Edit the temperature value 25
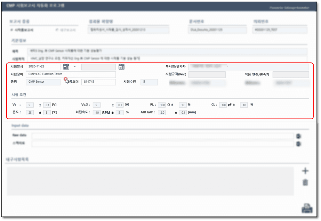 (x=30, y=113)
